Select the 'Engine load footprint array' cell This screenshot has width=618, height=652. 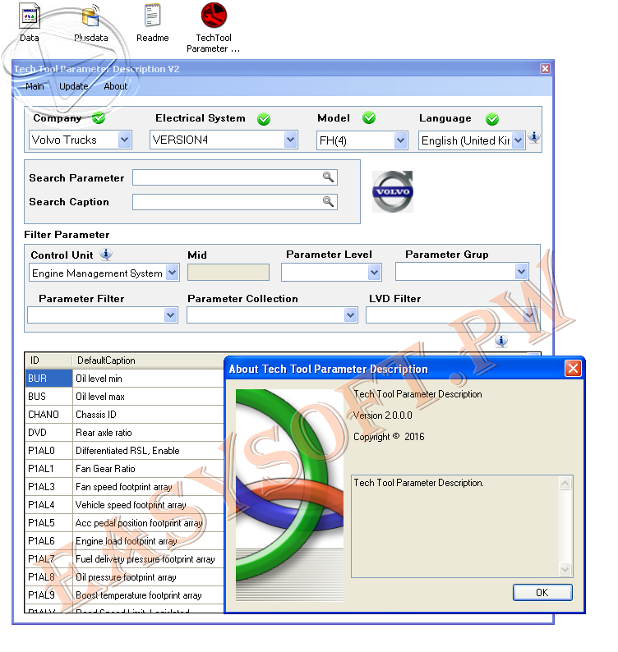point(148,541)
